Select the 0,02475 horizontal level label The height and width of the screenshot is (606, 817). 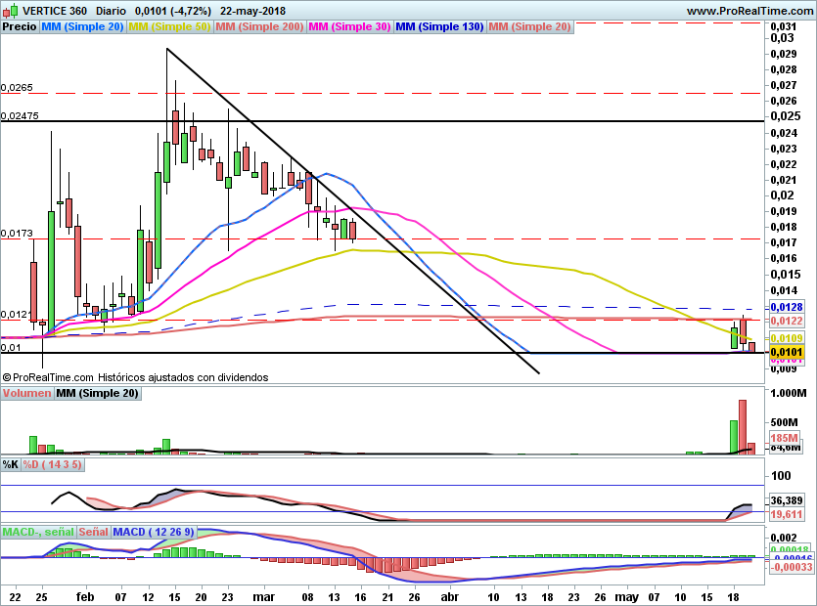click(20, 116)
